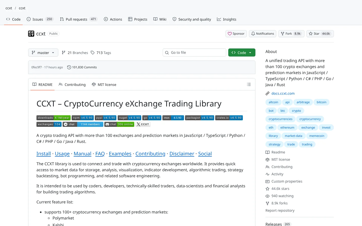Expand the master branch dropdown

coord(43,52)
